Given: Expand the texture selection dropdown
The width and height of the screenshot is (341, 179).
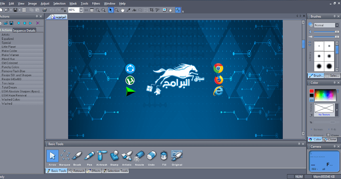Looking at the screenshot, I should point(337,110).
